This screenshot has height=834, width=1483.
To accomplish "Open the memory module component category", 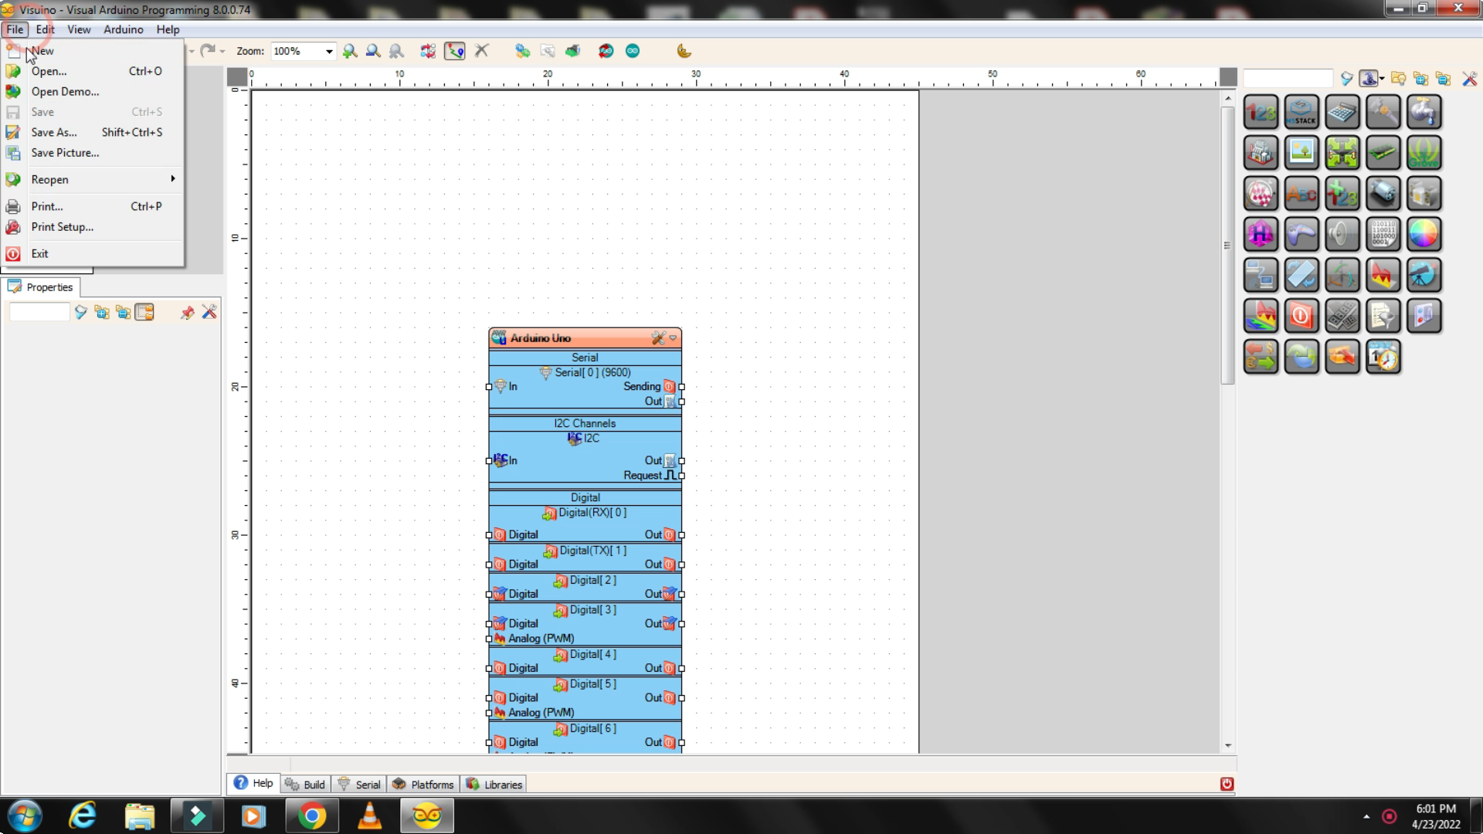I will click(1383, 153).
